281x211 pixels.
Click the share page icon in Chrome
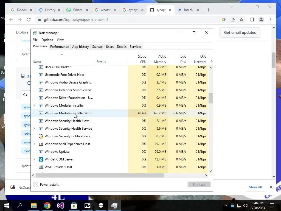[x=233, y=20]
